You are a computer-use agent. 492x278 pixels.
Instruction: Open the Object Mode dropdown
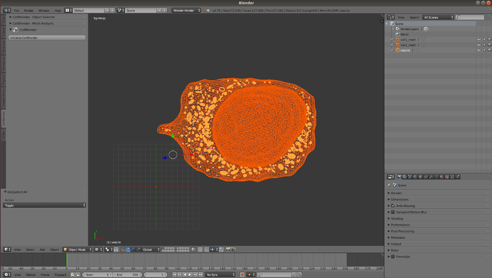[x=77, y=249]
